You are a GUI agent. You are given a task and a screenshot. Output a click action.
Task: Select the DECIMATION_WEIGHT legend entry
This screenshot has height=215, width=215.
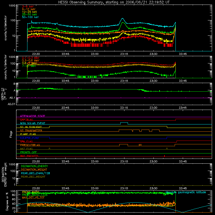tap(34, 170)
